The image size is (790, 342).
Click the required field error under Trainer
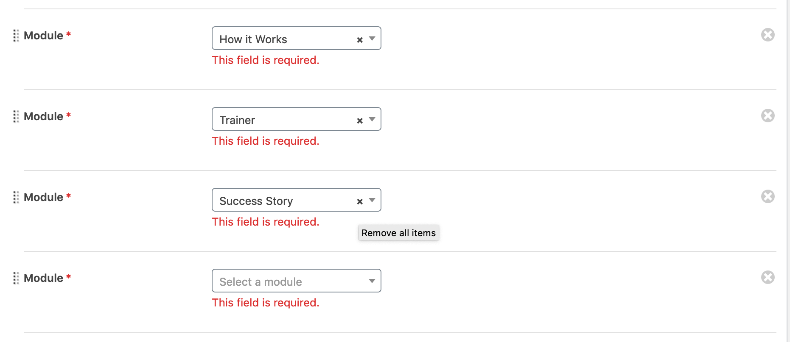pos(265,141)
